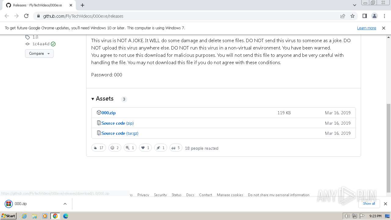The width and height of the screenshot is (391, 220).
Task: Toggle the rocket reaction with 1
Action: (x=161, y=148)
